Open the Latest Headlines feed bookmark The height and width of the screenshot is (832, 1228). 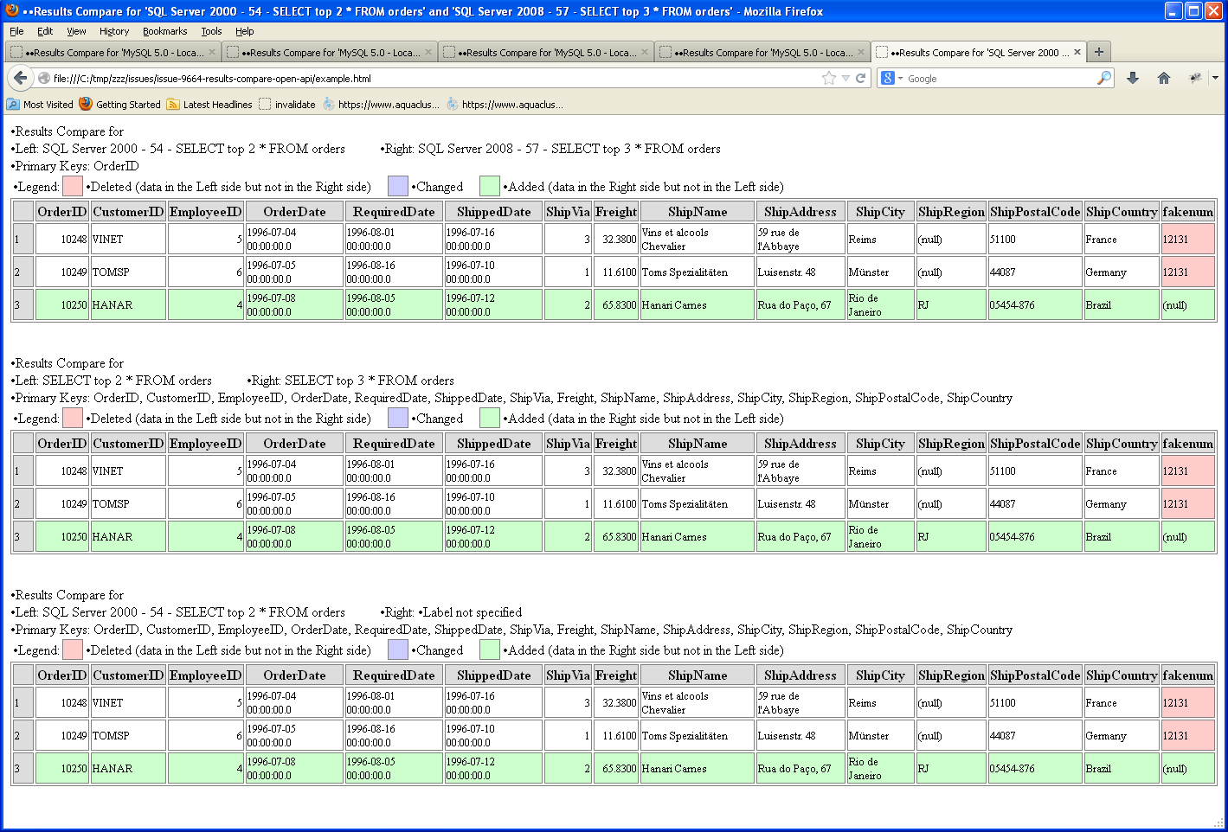209,105
